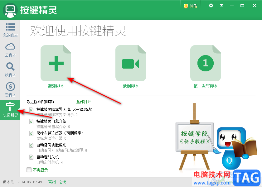
Task: Click the blue robot mascot with book
Action: [x=236, y=148]
